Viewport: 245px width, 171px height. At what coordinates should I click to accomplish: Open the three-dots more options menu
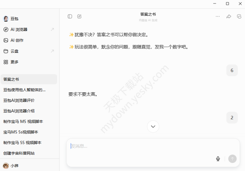(218, 16)
